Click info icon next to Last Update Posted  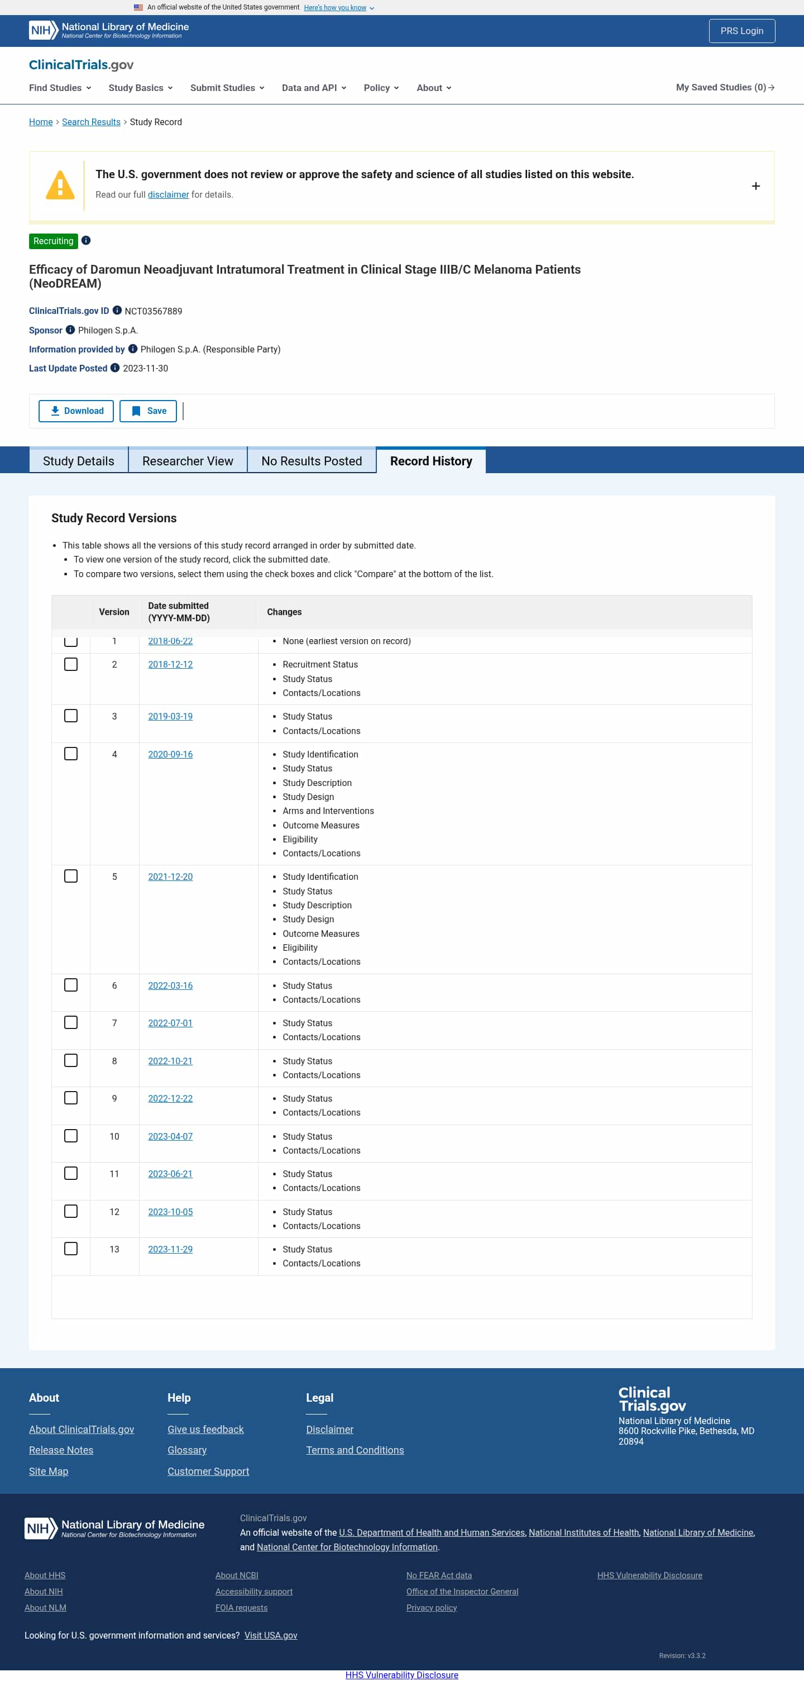[x=116, y=368]
